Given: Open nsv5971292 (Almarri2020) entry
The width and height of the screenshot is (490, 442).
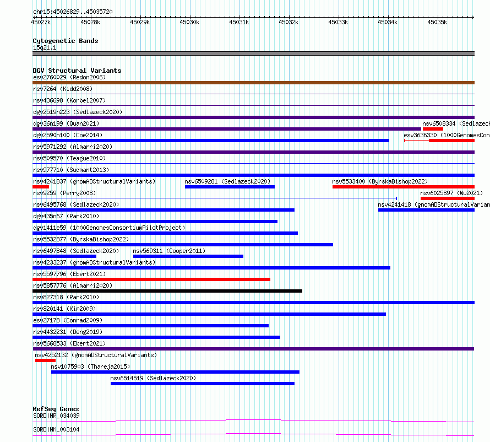Looking at the screenshot, I should tap(73, 147).
